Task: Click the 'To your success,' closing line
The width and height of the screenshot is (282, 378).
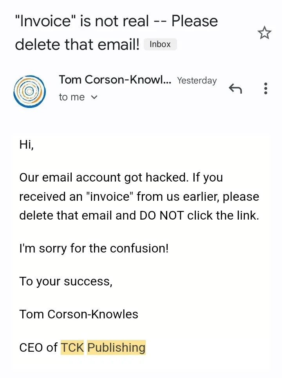Action: click(66, 281)
